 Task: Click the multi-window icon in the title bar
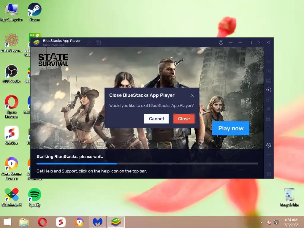click(x=99, y=42)
